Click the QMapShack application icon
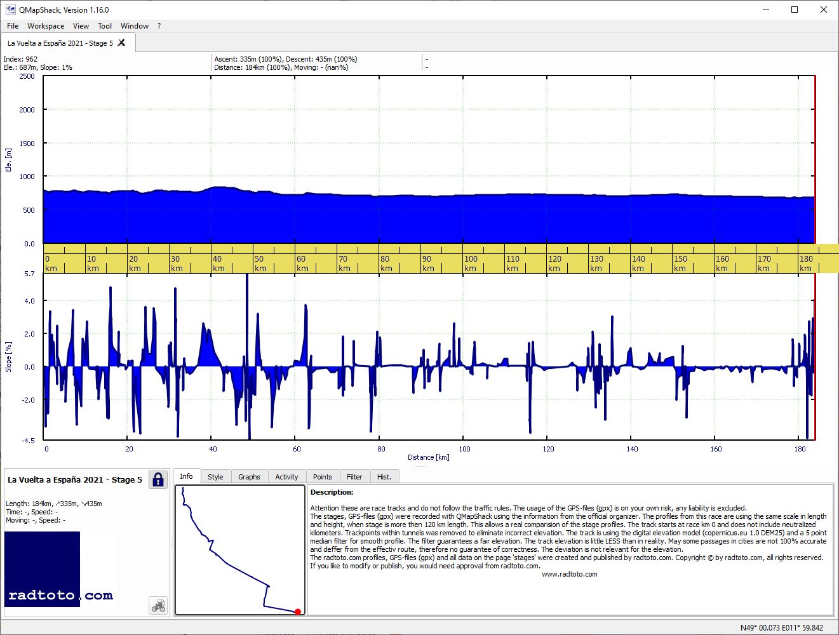Screen dimensions: 839x635 click(10, 10)
